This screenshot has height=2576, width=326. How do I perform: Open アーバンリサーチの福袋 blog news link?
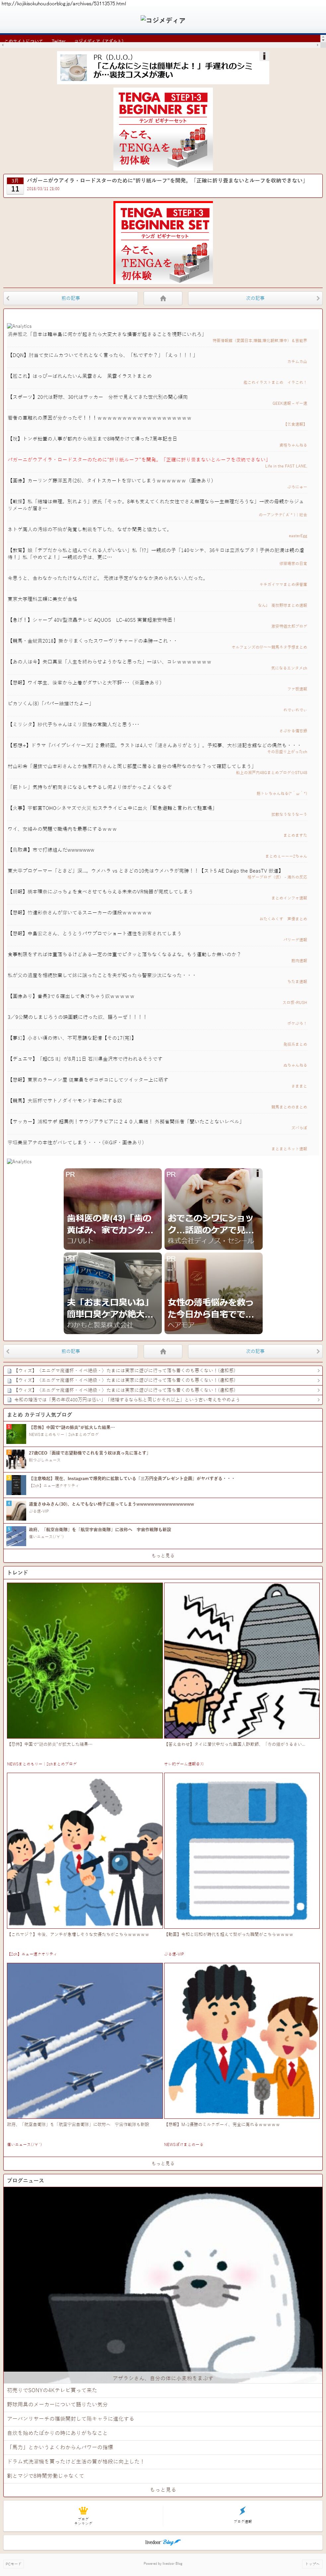coord(70,2419)
